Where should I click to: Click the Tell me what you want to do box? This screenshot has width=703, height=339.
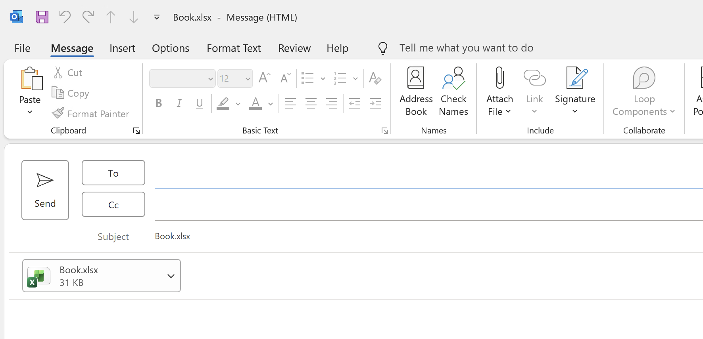point(466,48)
